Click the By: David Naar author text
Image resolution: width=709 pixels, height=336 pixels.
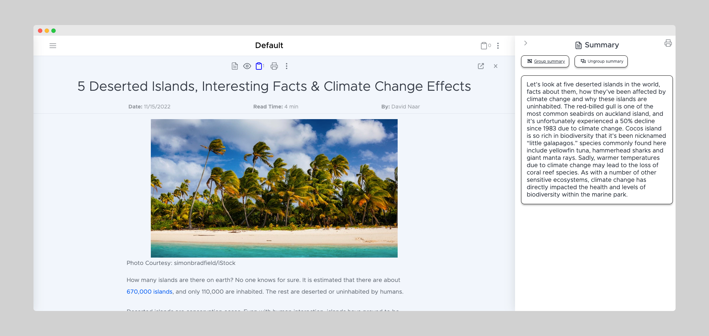tap(401, 107)
